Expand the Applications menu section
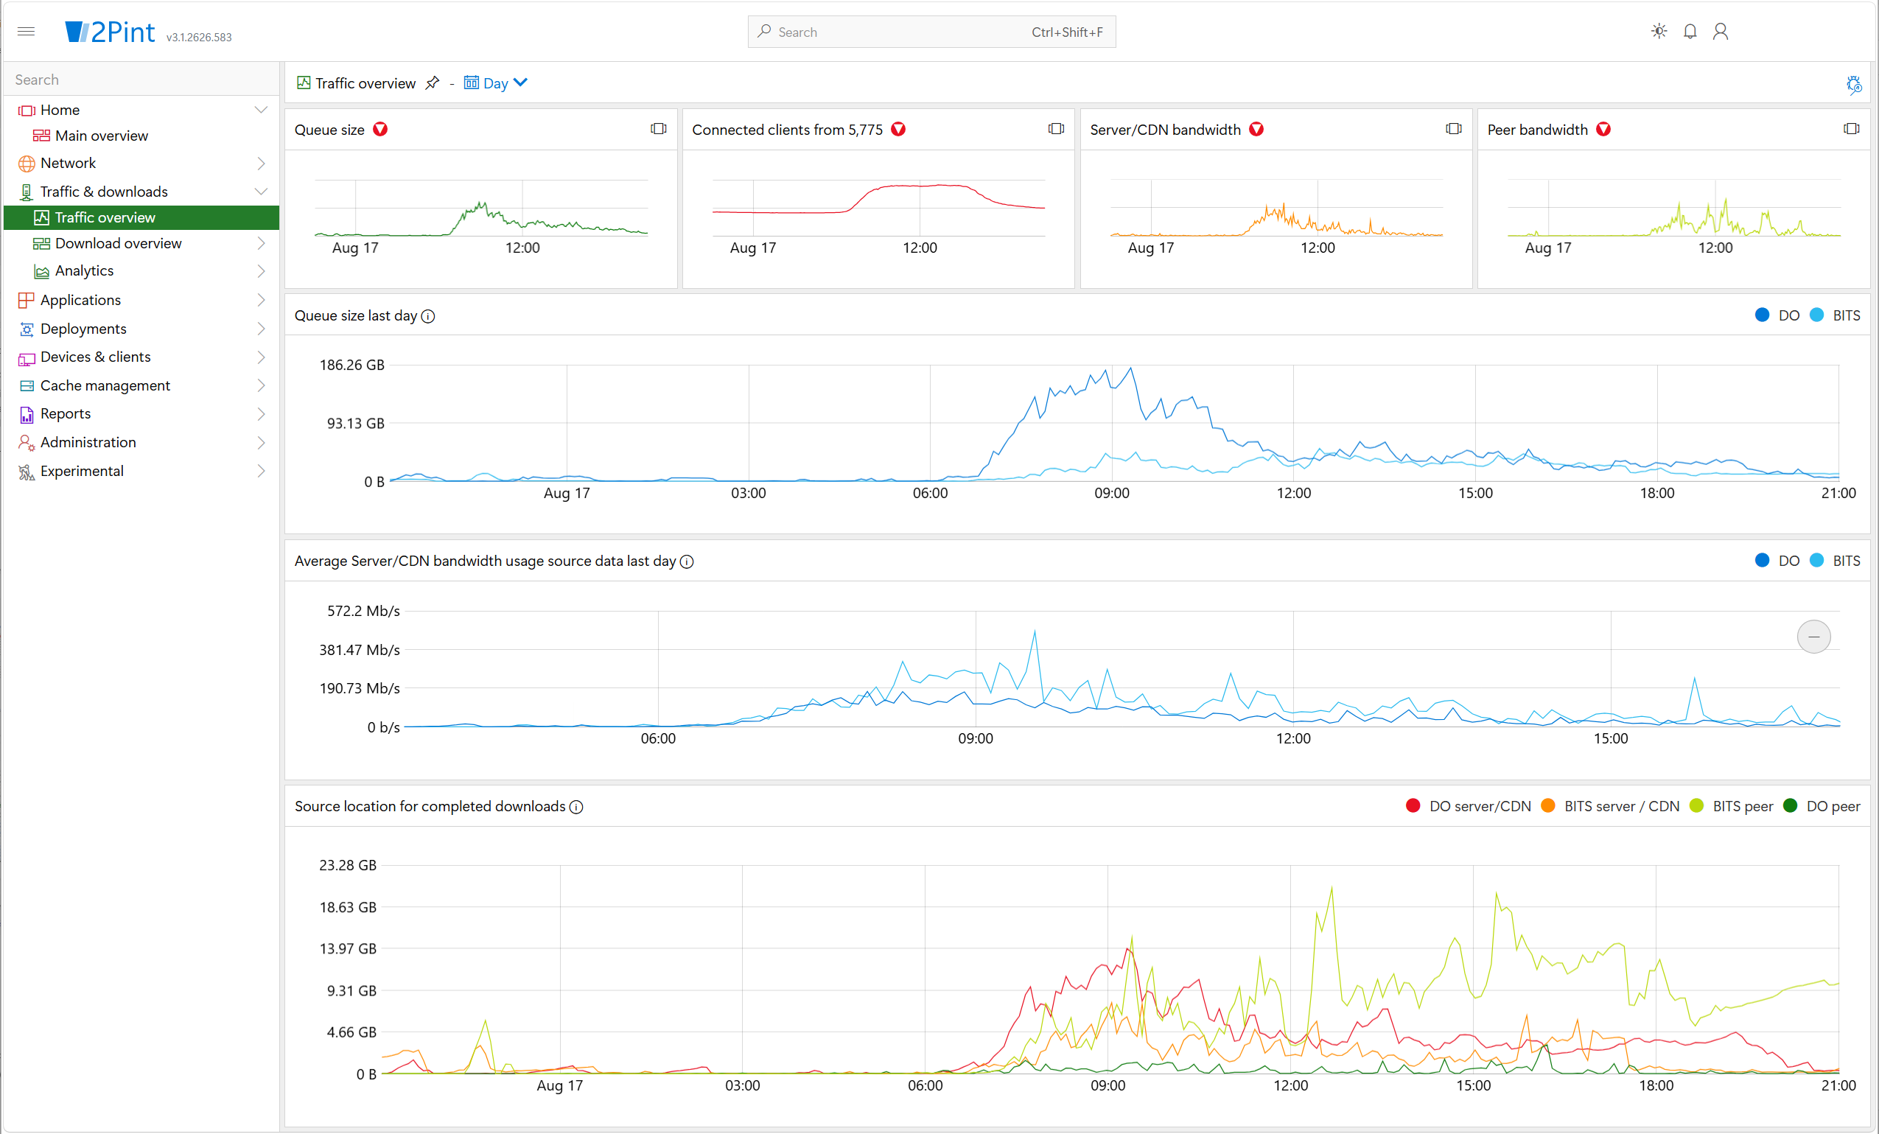 (261, 300)
